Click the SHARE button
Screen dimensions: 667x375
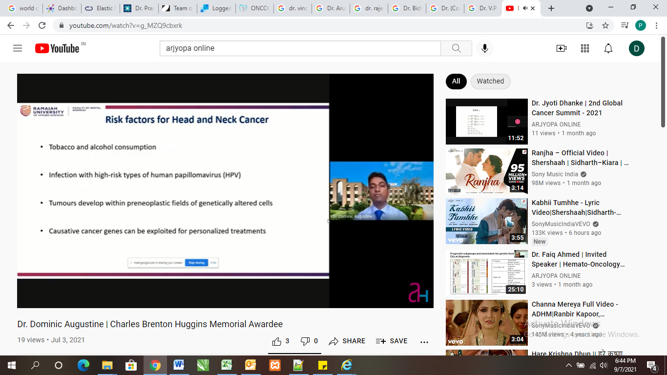347,341
